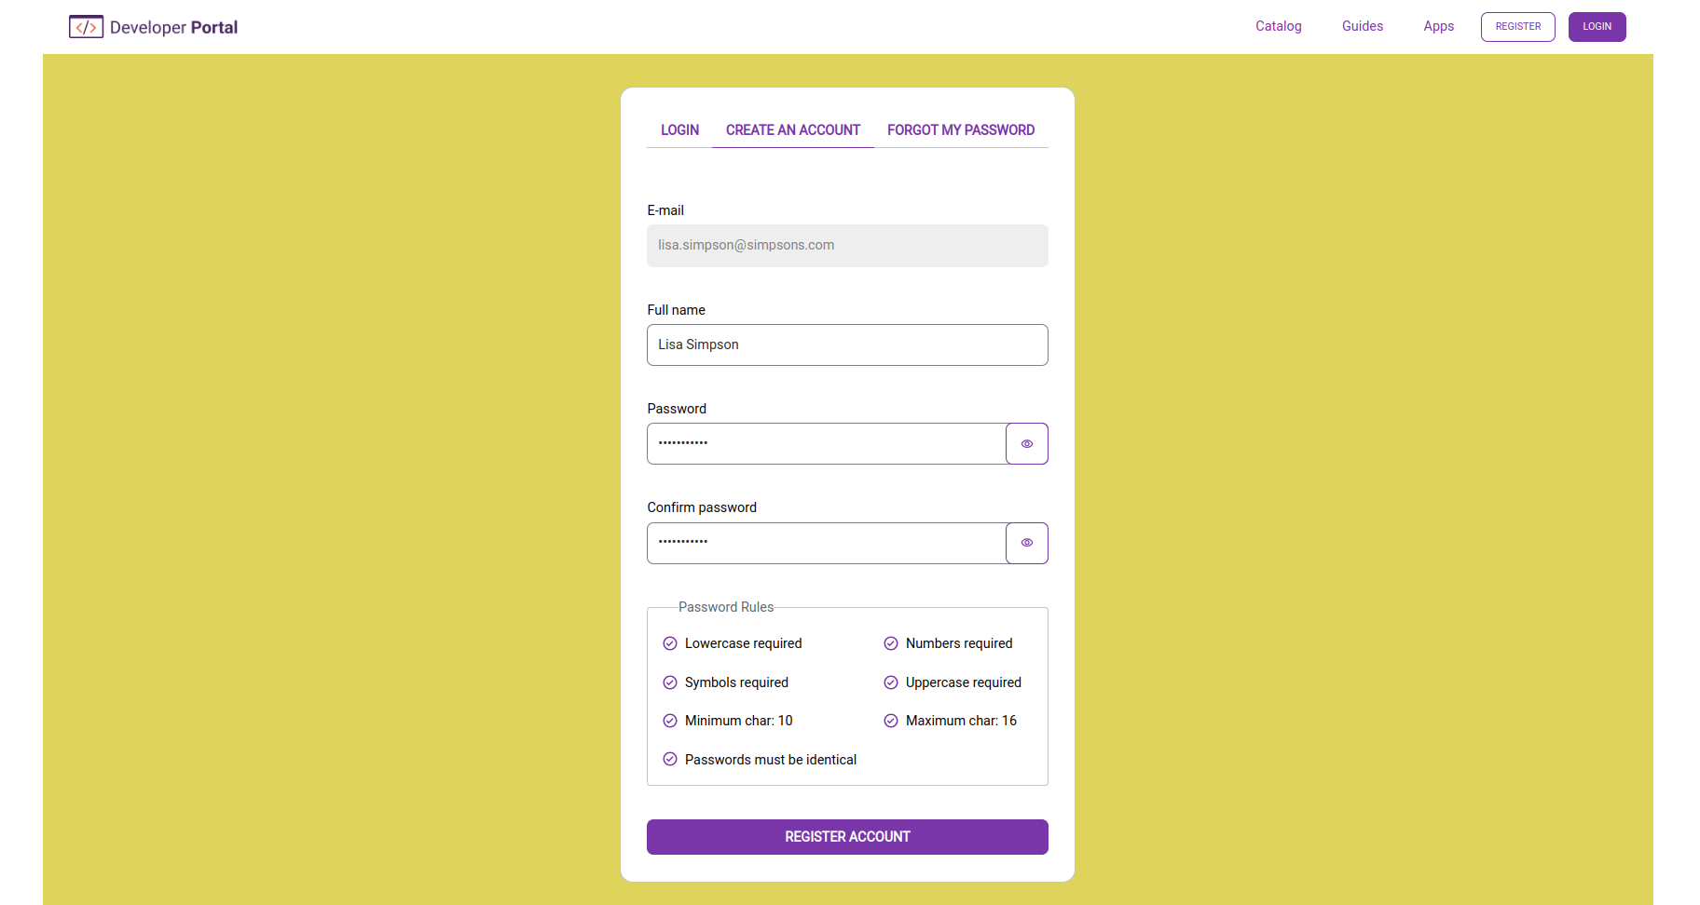
Task: Open the FORGOT MY PASSWORD tab
Action: 961,130
